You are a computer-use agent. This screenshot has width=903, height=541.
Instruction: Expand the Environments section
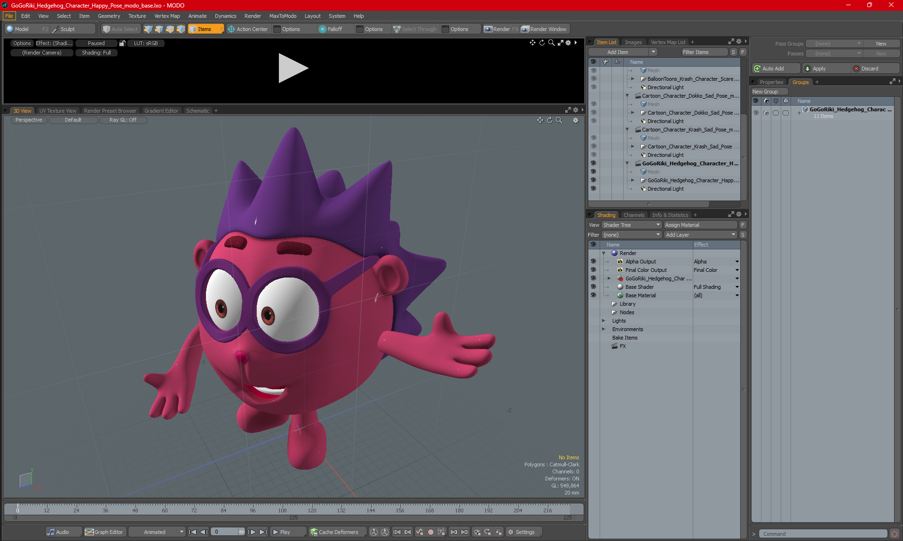(x=603, y=329)
